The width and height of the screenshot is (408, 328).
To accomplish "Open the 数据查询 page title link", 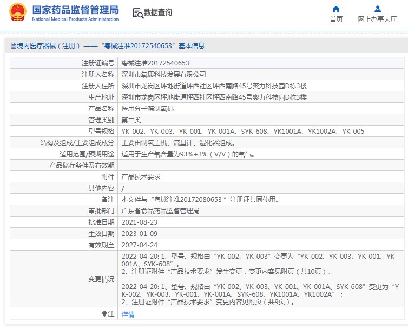I will tap(157, 12).
